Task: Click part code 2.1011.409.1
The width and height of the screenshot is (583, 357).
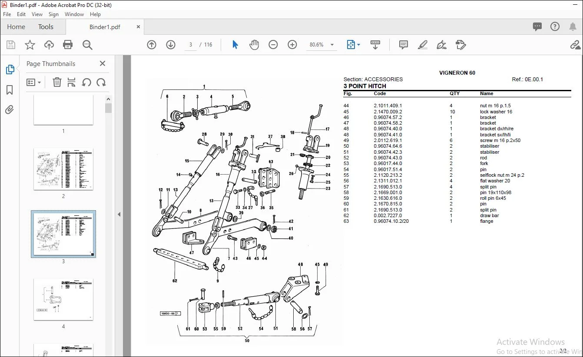Action: (x=388, y=106)
